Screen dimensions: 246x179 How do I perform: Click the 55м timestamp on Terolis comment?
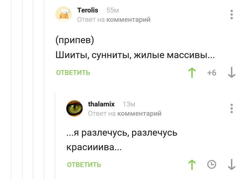112,11
